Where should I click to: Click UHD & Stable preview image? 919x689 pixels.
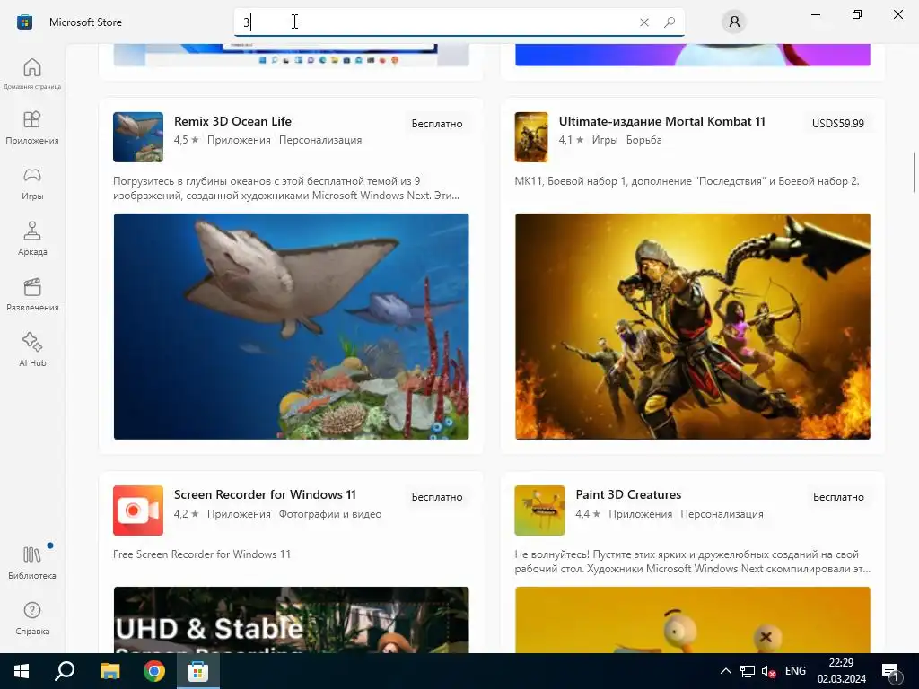pos(292,620)
